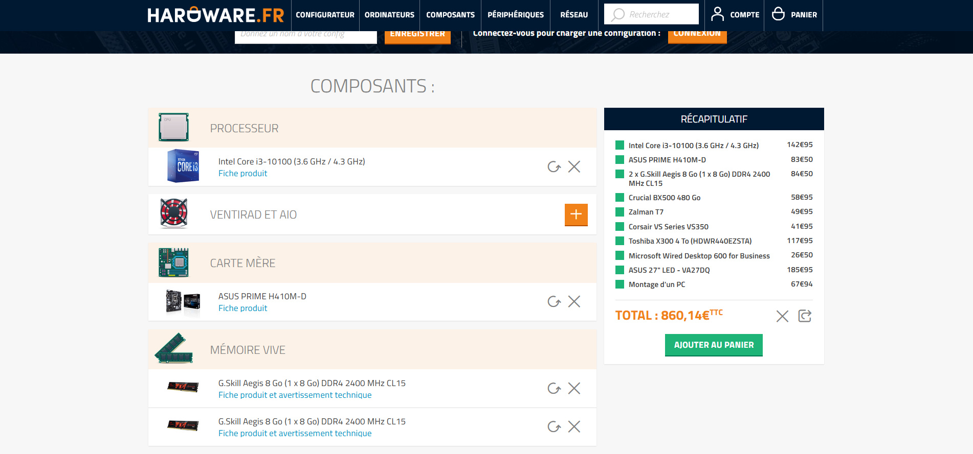Image resolution: width=973 pixels, height=454 pixels.
Task: Open the Ordinateurs menu
Action: pyautogui.click(x=389, y=15)
